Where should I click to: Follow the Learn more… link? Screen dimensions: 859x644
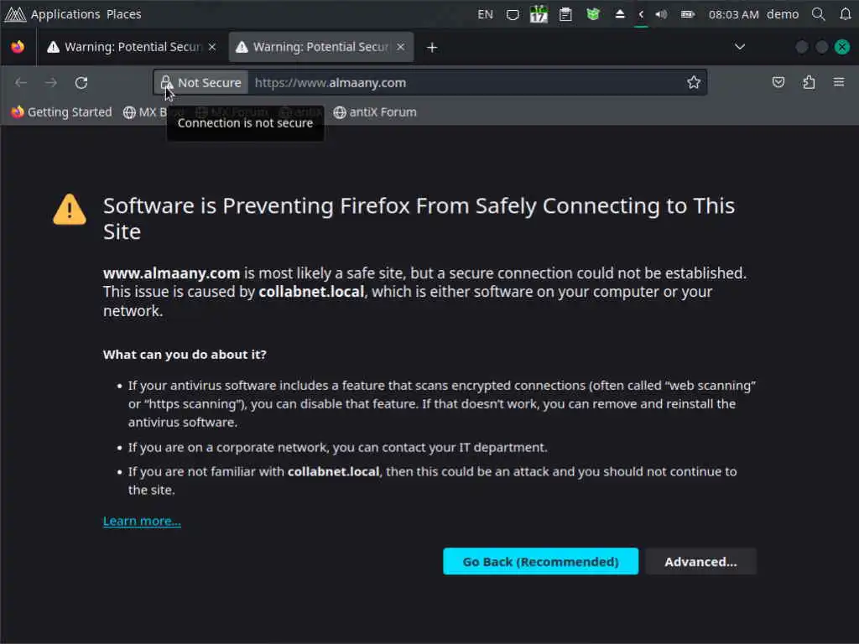[x=142, y=521]
